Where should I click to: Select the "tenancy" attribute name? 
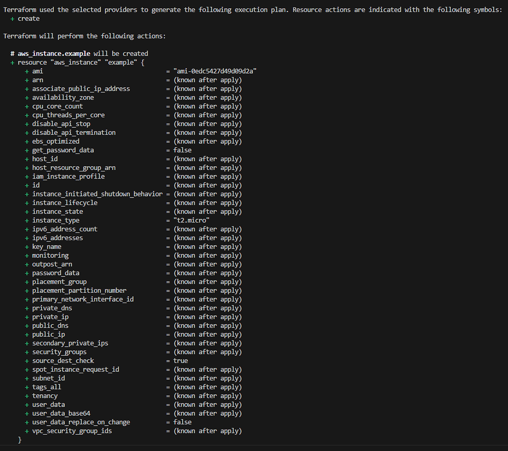point(45,395)
